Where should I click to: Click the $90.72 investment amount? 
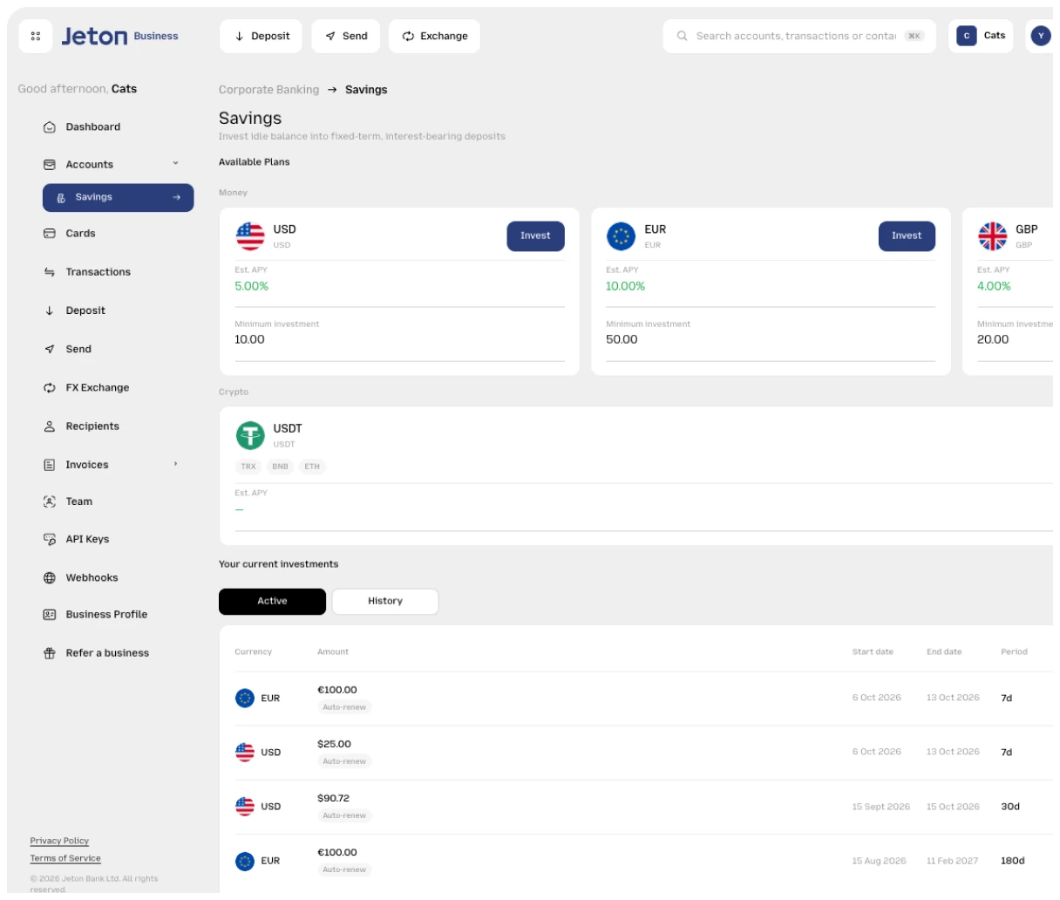point(333,799)
